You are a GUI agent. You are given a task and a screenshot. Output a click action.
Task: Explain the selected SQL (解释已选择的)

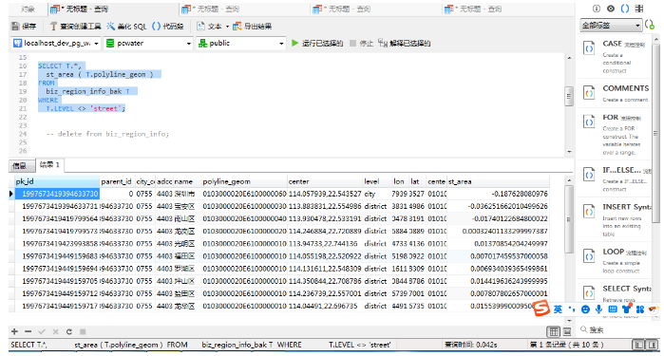(x=405, y=43)
